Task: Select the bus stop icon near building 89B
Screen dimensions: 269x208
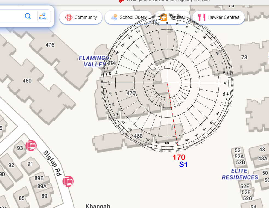Action: pos(68,181)
